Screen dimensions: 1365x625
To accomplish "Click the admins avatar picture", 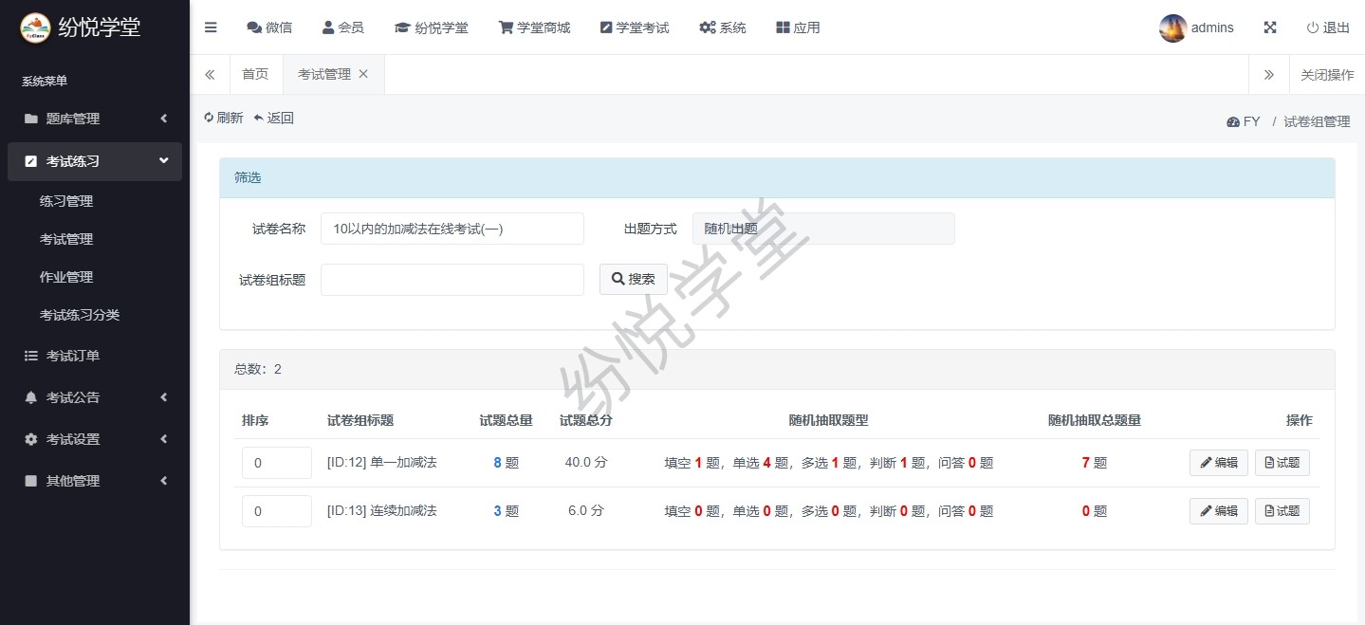I will click(1172, 28).
